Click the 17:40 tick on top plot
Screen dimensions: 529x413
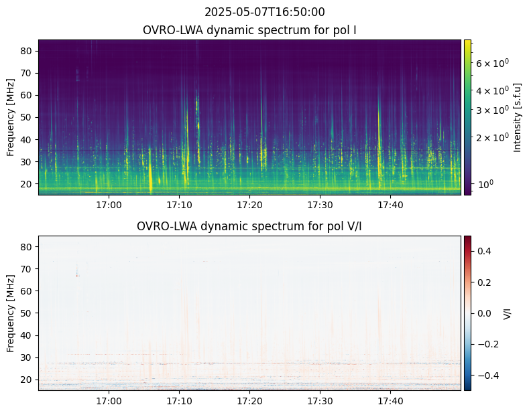[x=390, y=205]
